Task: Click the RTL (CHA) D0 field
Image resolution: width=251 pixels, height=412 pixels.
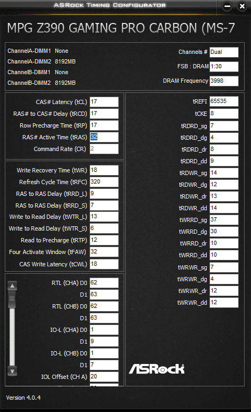Action: click(x=104, y=283)
